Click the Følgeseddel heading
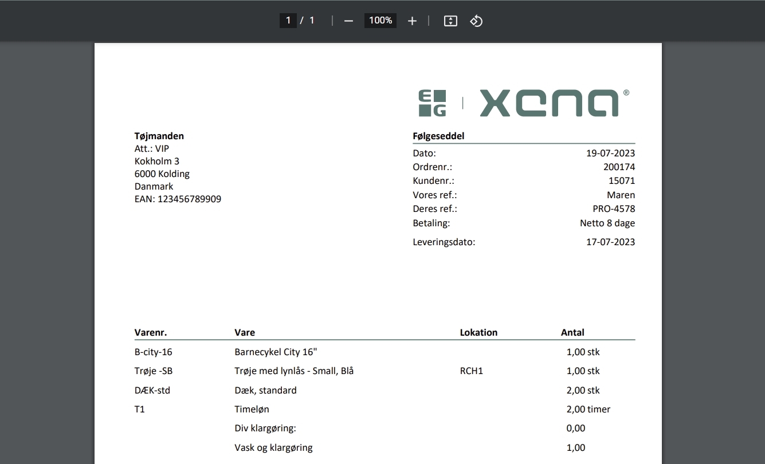Viewport: 765px width, 464px height. (x=438, y=136)
